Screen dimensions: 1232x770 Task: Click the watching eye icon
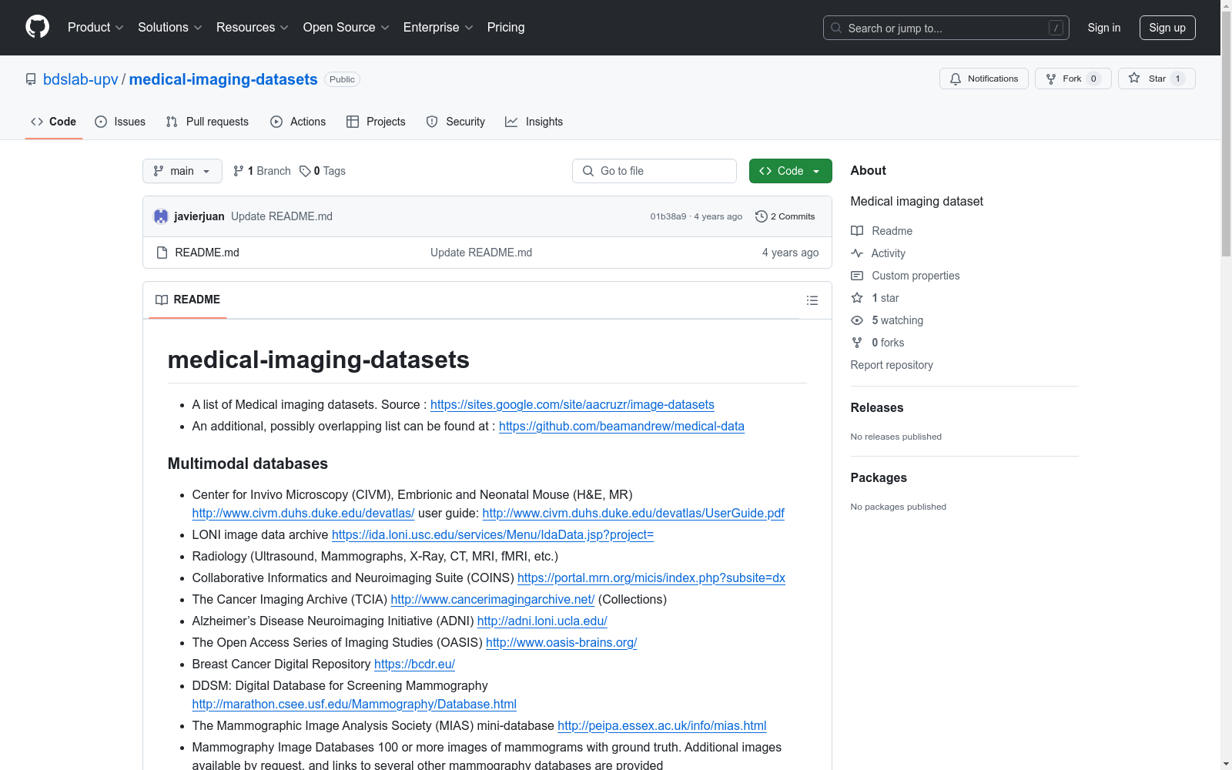(x=857, y=320)
